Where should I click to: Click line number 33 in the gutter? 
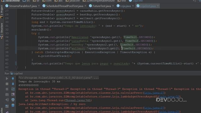click(x=7, y=34)
